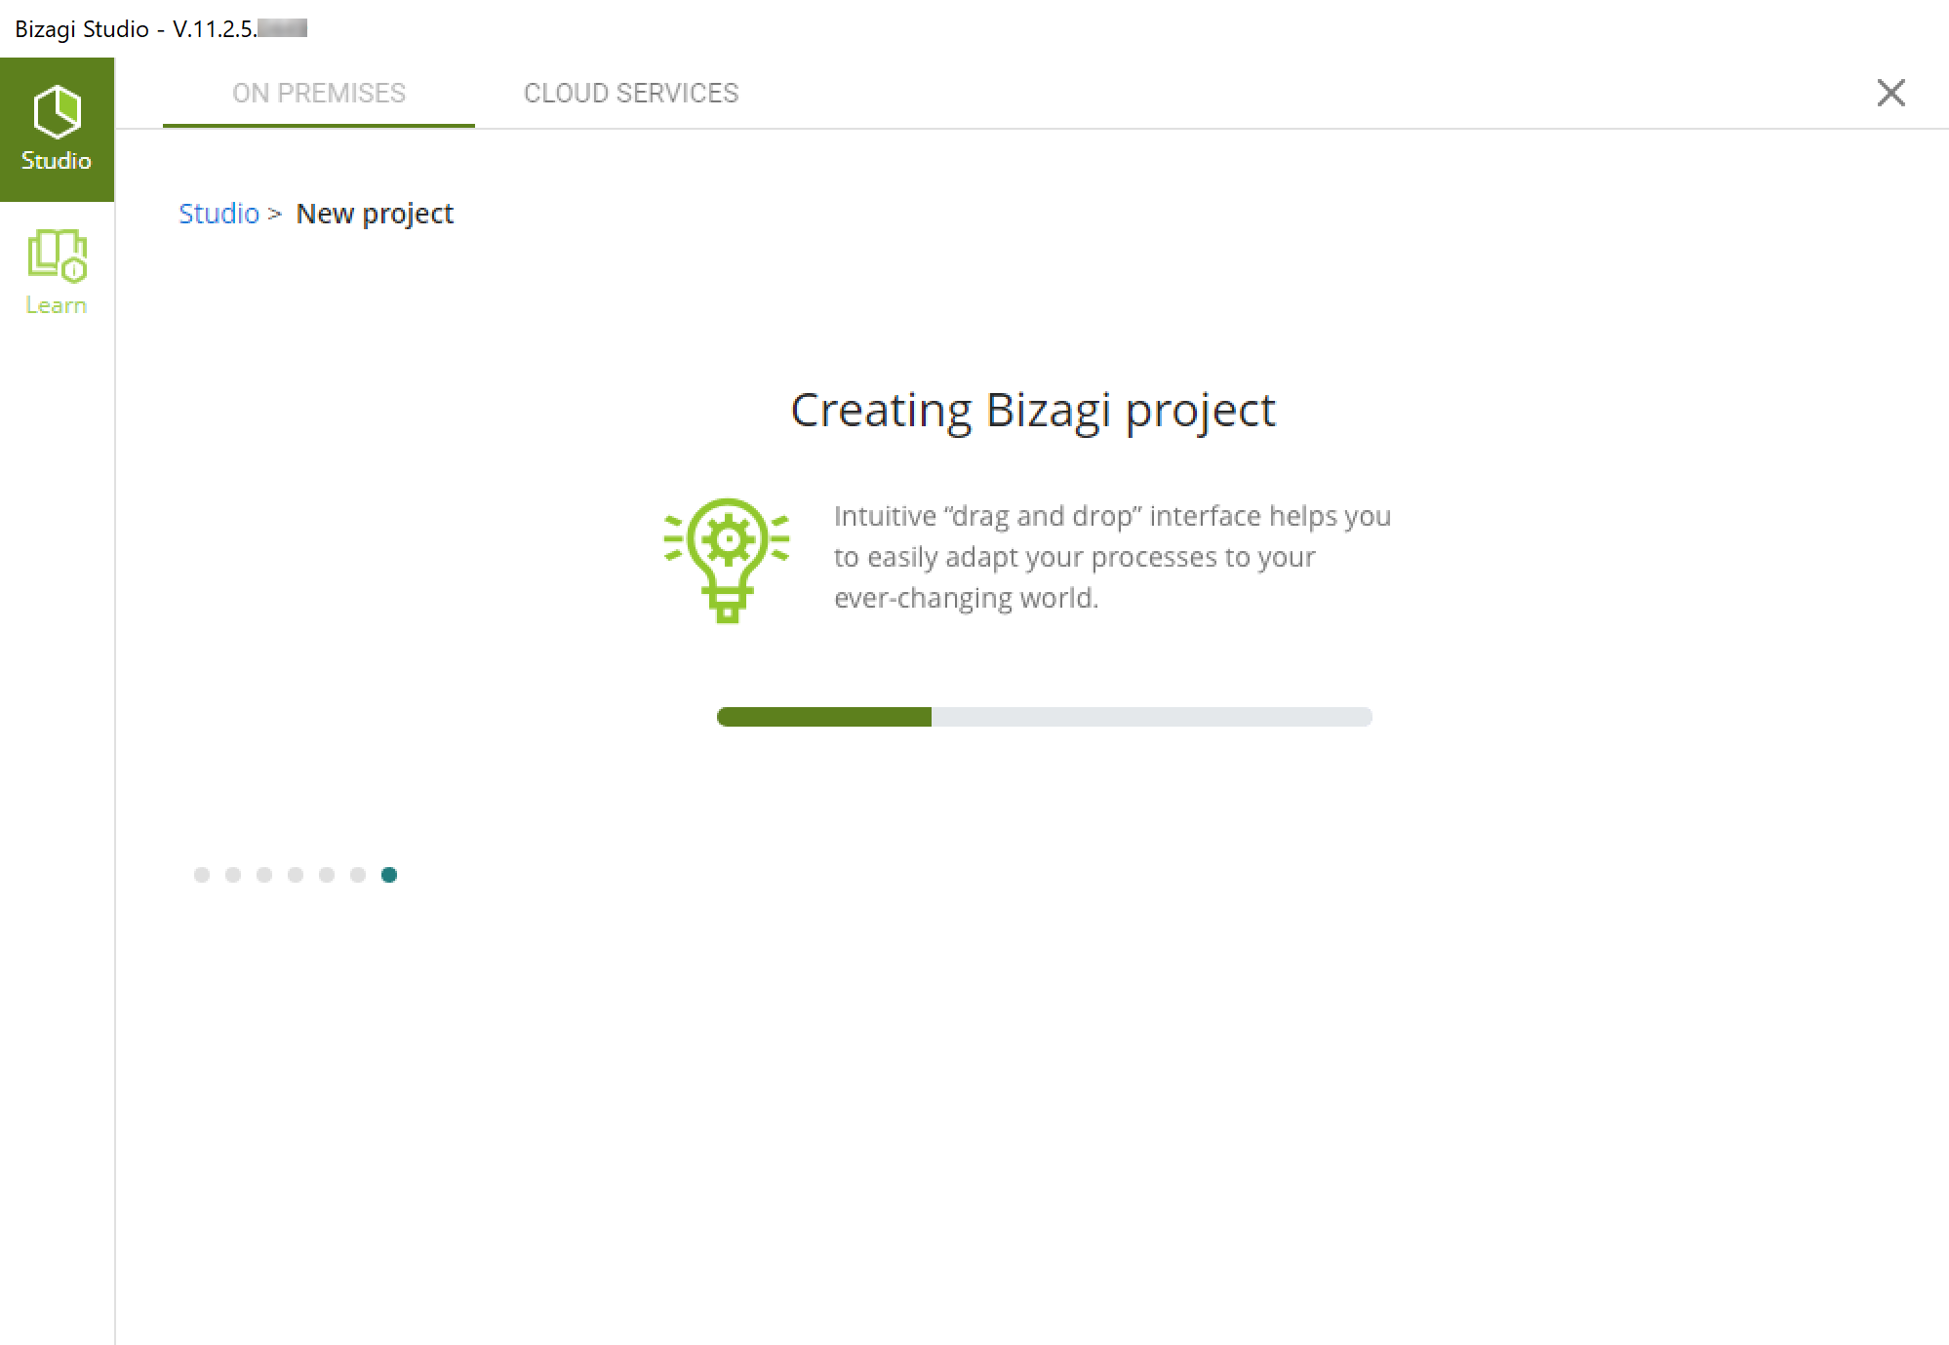Click the lightbulb gear tip icon
The image size is (1949, 1345).
(727, 560)
